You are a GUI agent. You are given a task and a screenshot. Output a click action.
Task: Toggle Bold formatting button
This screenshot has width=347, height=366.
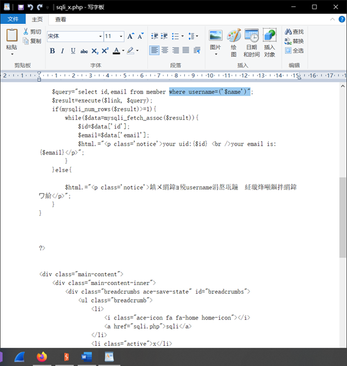pyautogui.click(x=53, y=51)
